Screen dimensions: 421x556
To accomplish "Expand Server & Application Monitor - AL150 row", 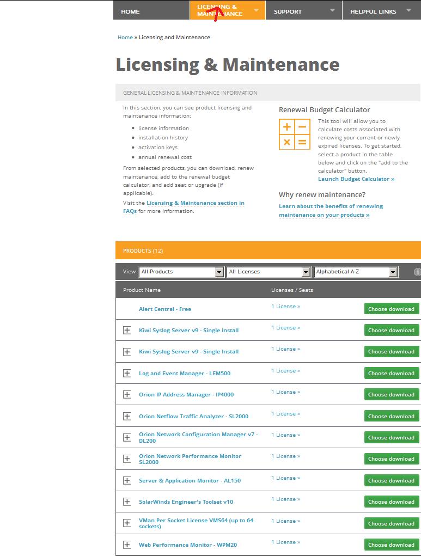I will coord(126,480).
